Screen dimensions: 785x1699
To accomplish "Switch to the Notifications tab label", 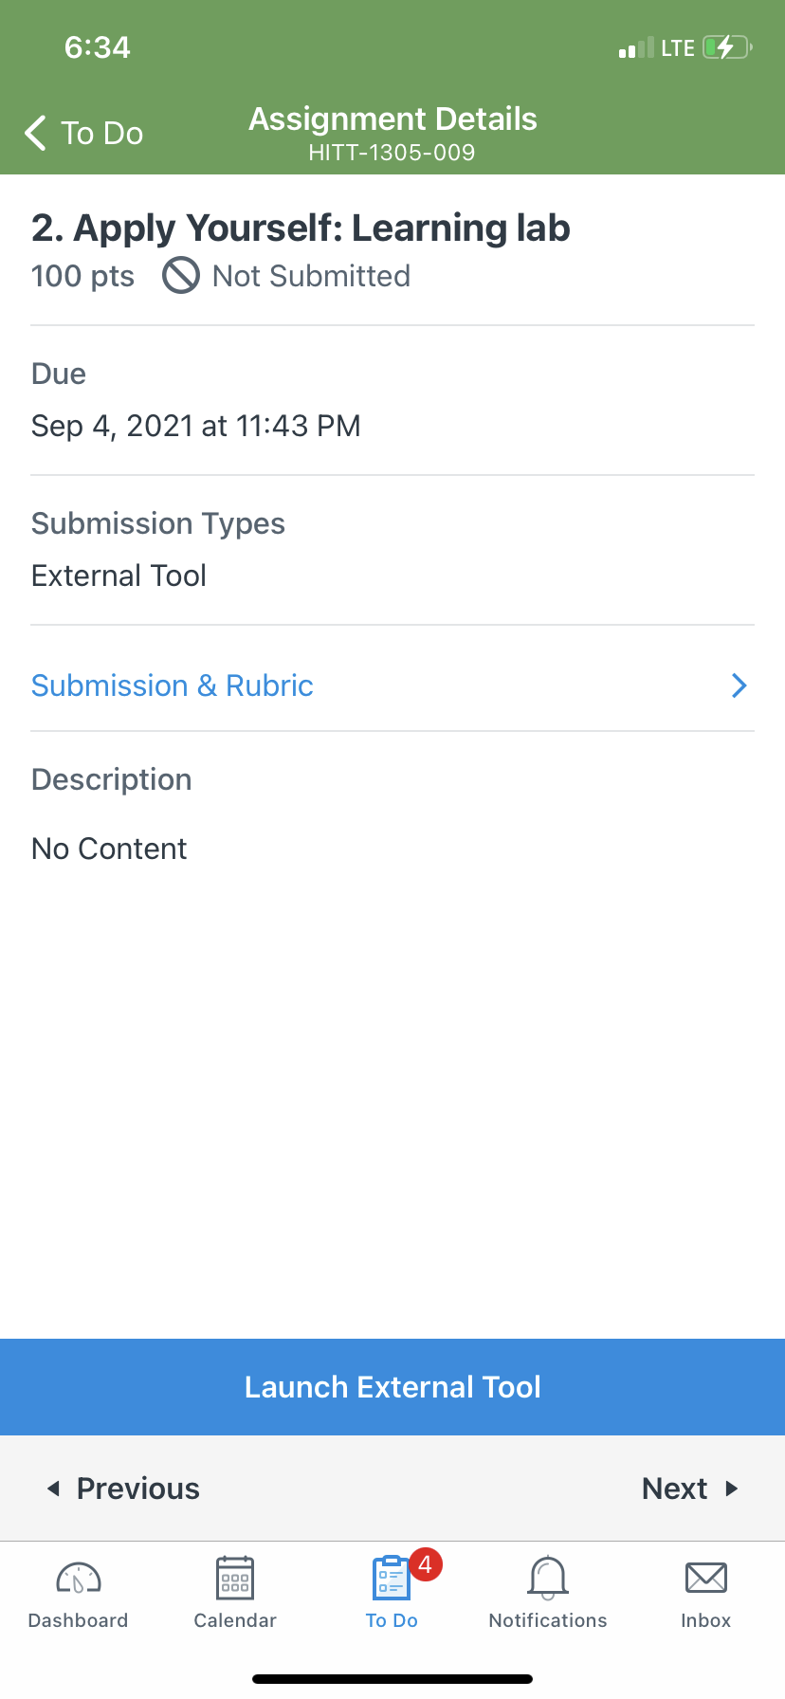I will tap(548, 1620).
